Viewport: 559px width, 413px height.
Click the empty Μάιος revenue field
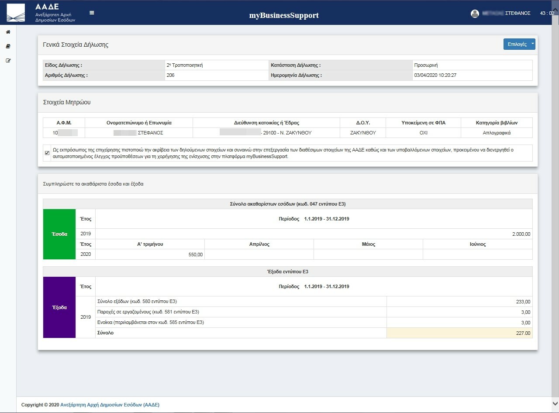pyautogui.click(x=368, y=254)
